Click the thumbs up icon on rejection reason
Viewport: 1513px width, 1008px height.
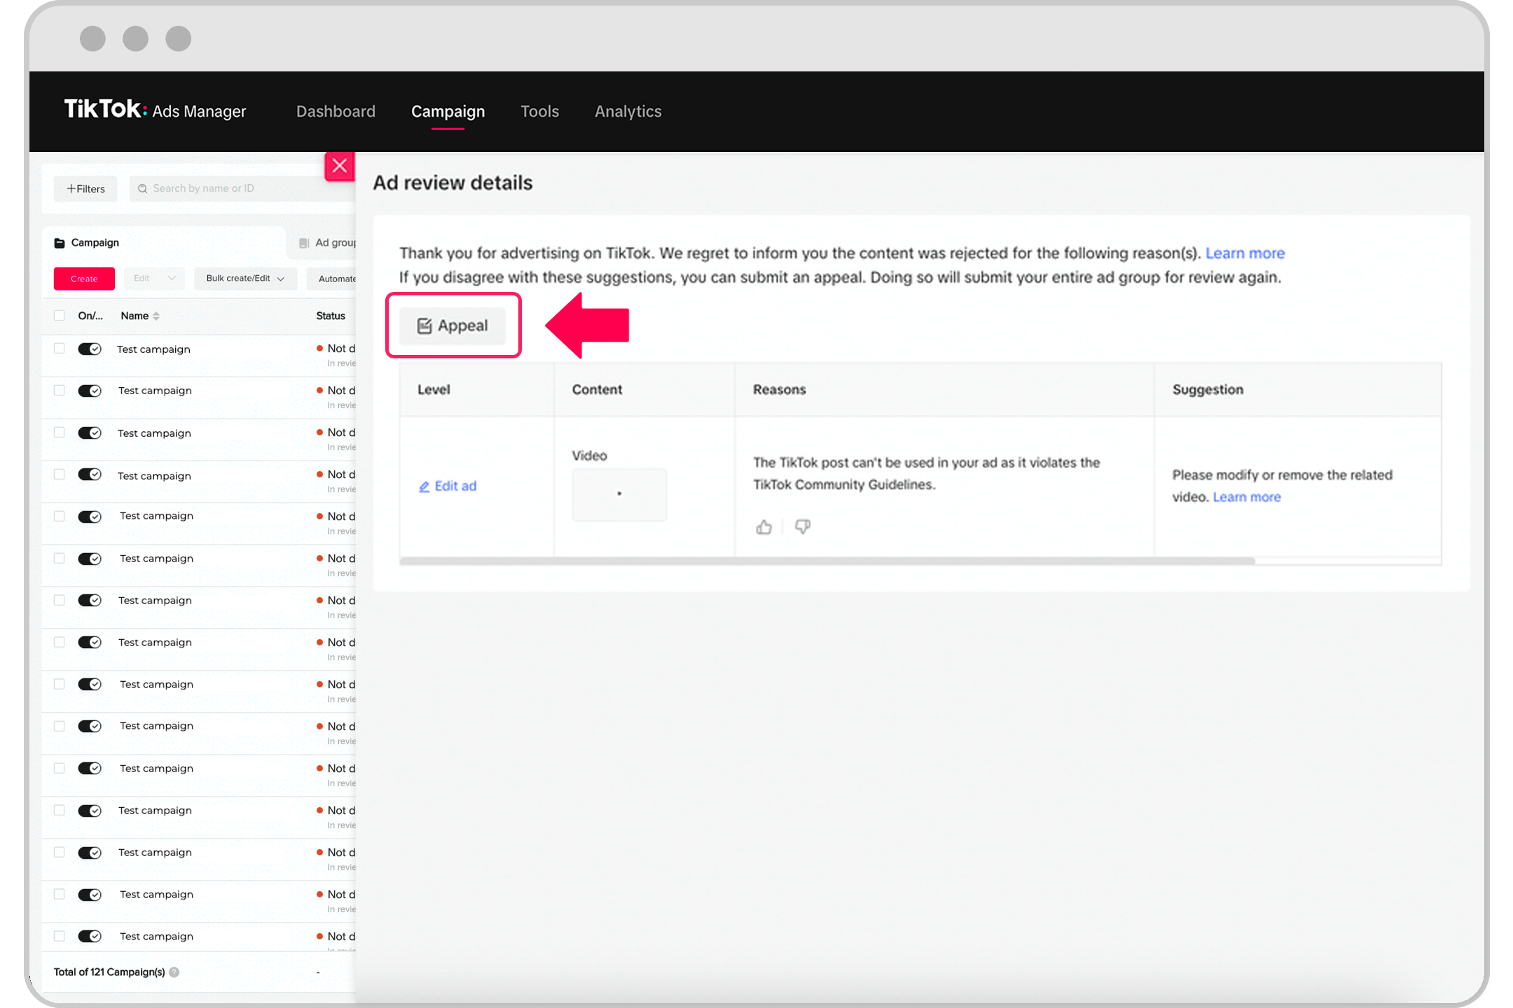pyautogui.click(x=764, y=526)
